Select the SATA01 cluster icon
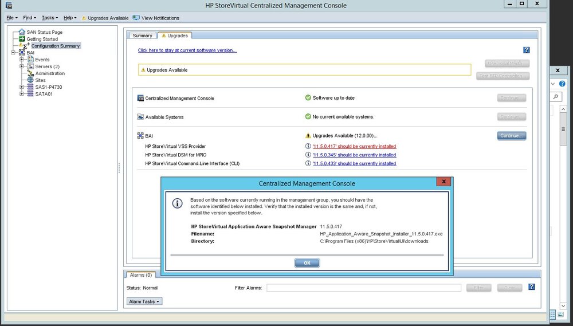Screen dimensions: 573x326 click(31, 94)
